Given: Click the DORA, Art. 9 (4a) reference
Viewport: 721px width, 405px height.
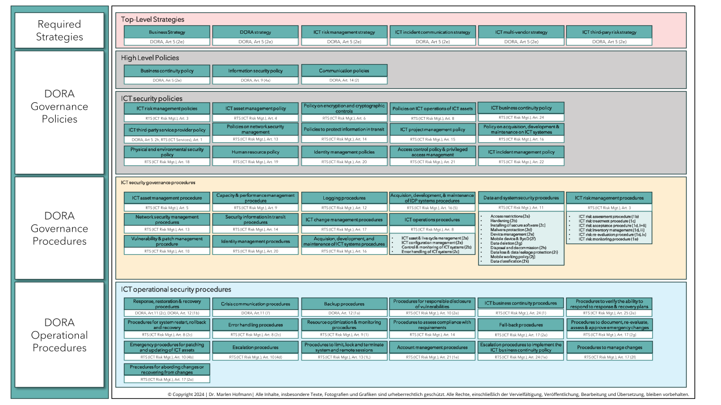Looking at the screenshot, I should (255, 80).
